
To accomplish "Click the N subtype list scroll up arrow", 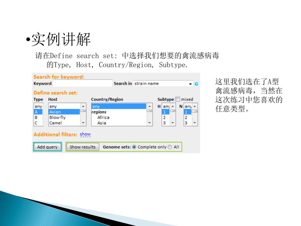I will click(x=195, y=106).
